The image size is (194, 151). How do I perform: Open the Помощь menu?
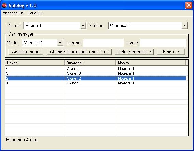coord(34,13)
